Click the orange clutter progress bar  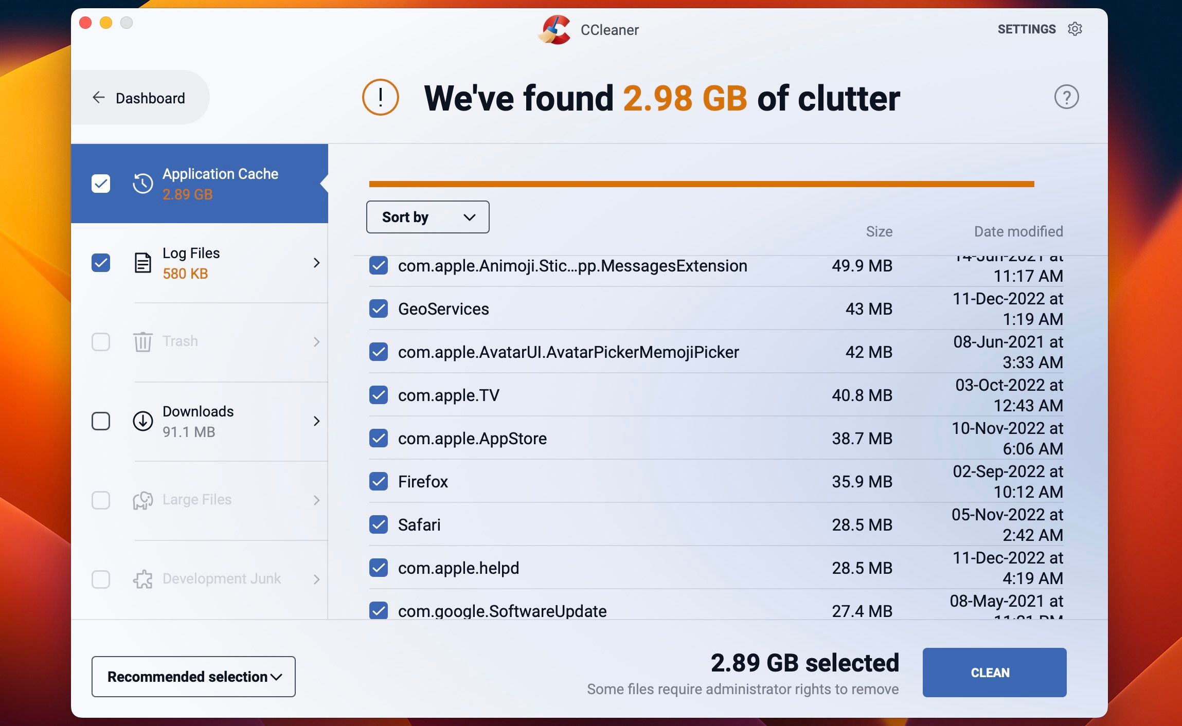[701, 184]
